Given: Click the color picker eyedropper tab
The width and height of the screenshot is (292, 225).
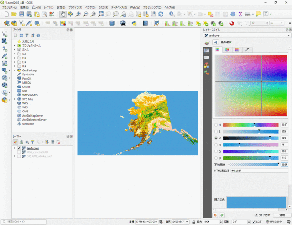Looking at the screenshot, I should coord(247,49).
